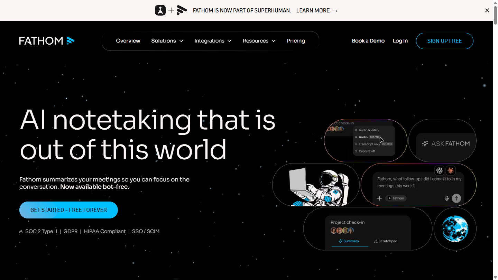Click the sparkle icon beside Ask Fathom

click(425, 143)
